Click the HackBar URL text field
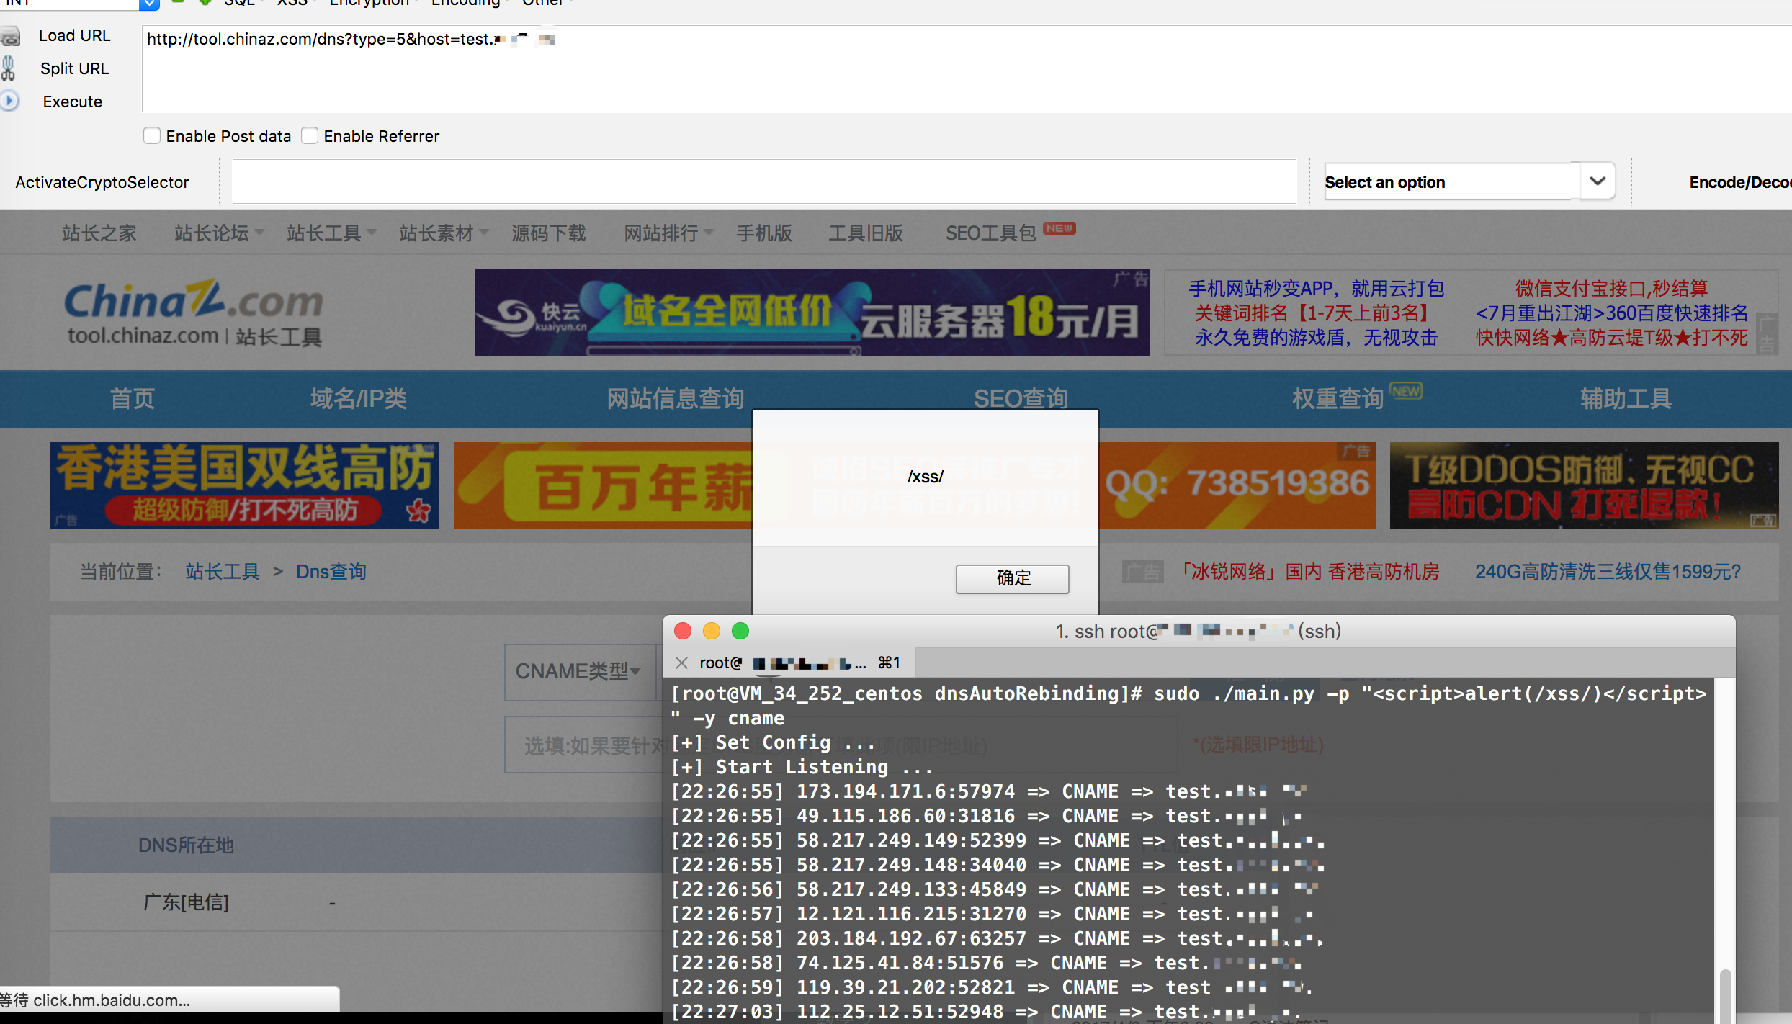Screen dimensions: 1792x1024 965,69
